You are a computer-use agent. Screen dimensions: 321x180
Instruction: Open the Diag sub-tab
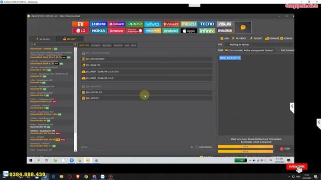coord(127,45)
